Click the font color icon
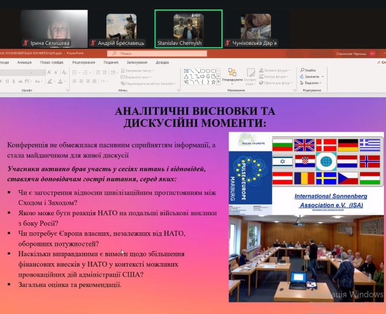Screen dimensions: 386x314 pos(60,81)
